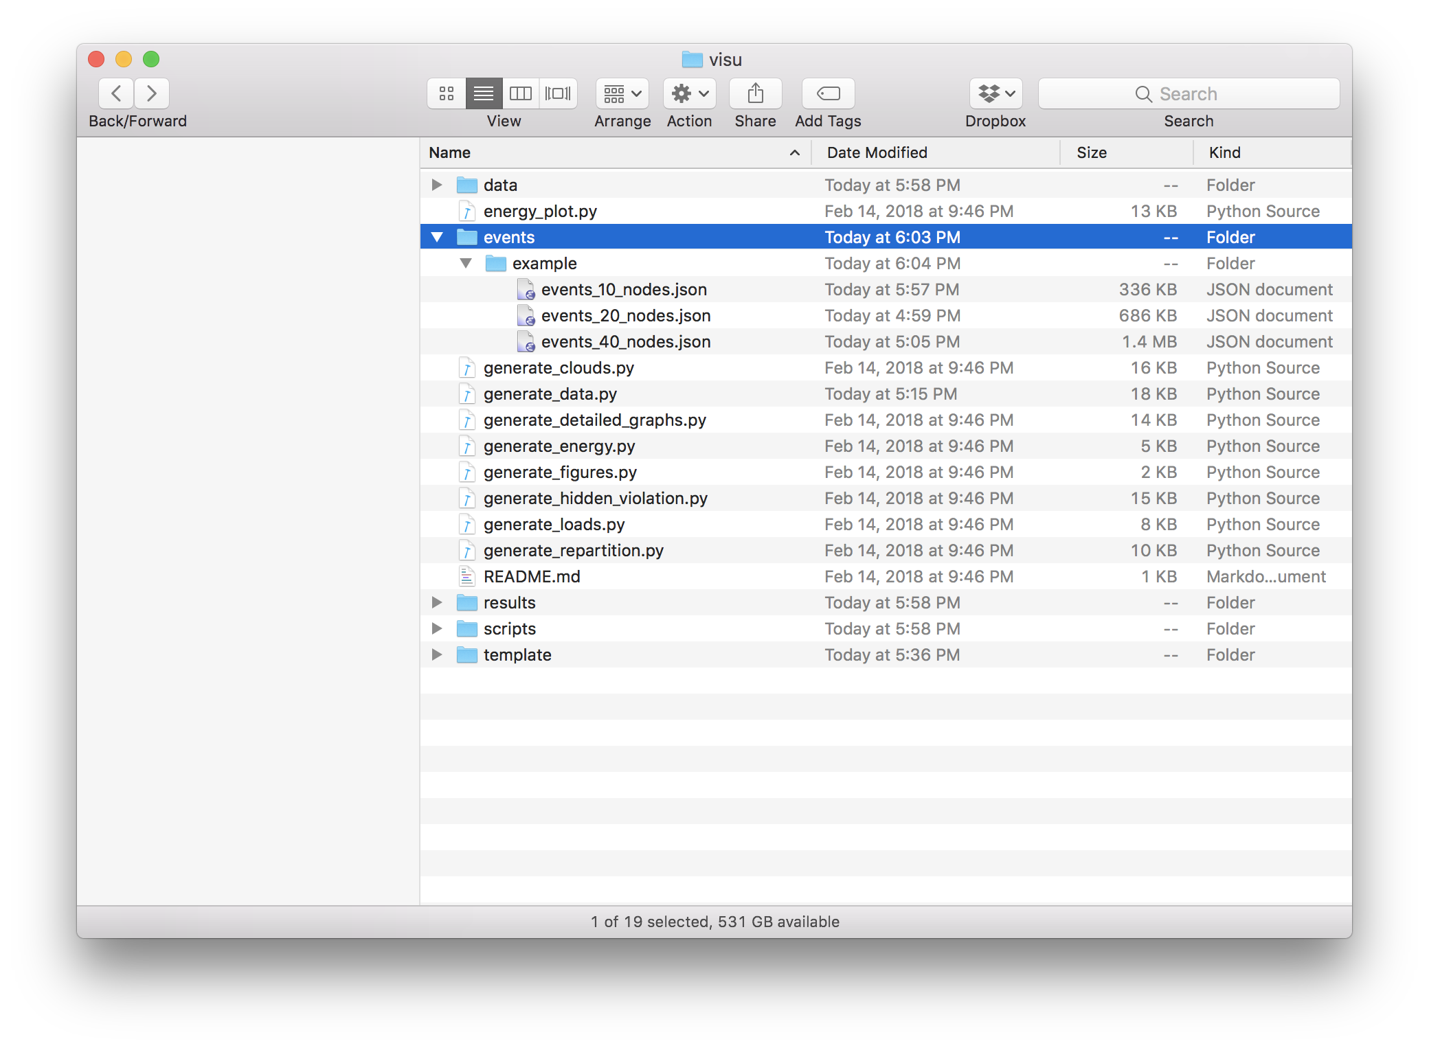Viewport: 1429px width, 1048px height.
Task: Switch to column view mode
Action: pos(521,93)
